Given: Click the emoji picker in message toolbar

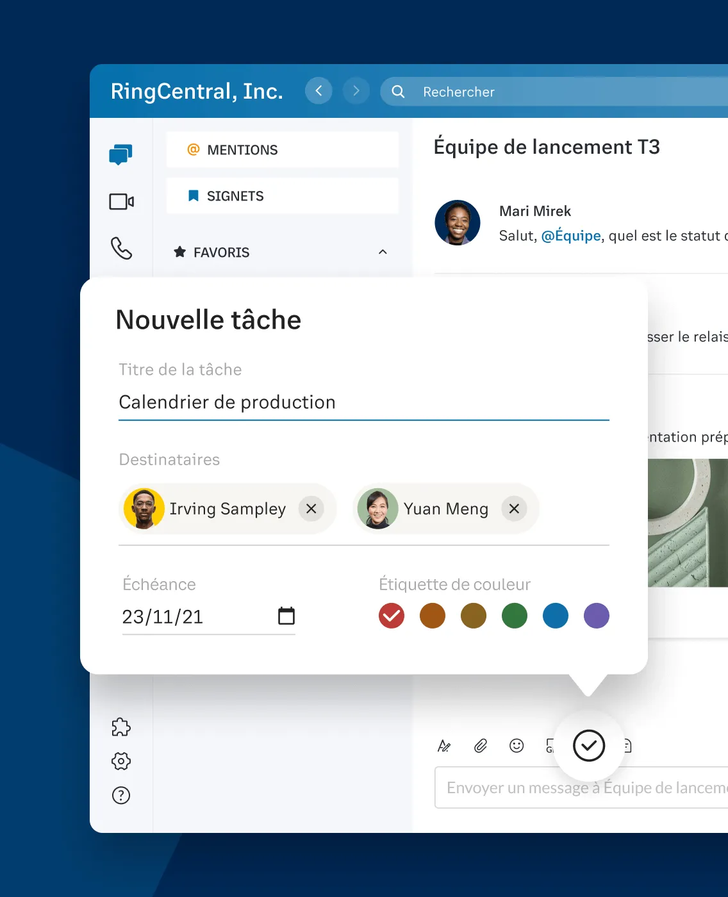Looking at the screenshot, I should coord(517,746).
